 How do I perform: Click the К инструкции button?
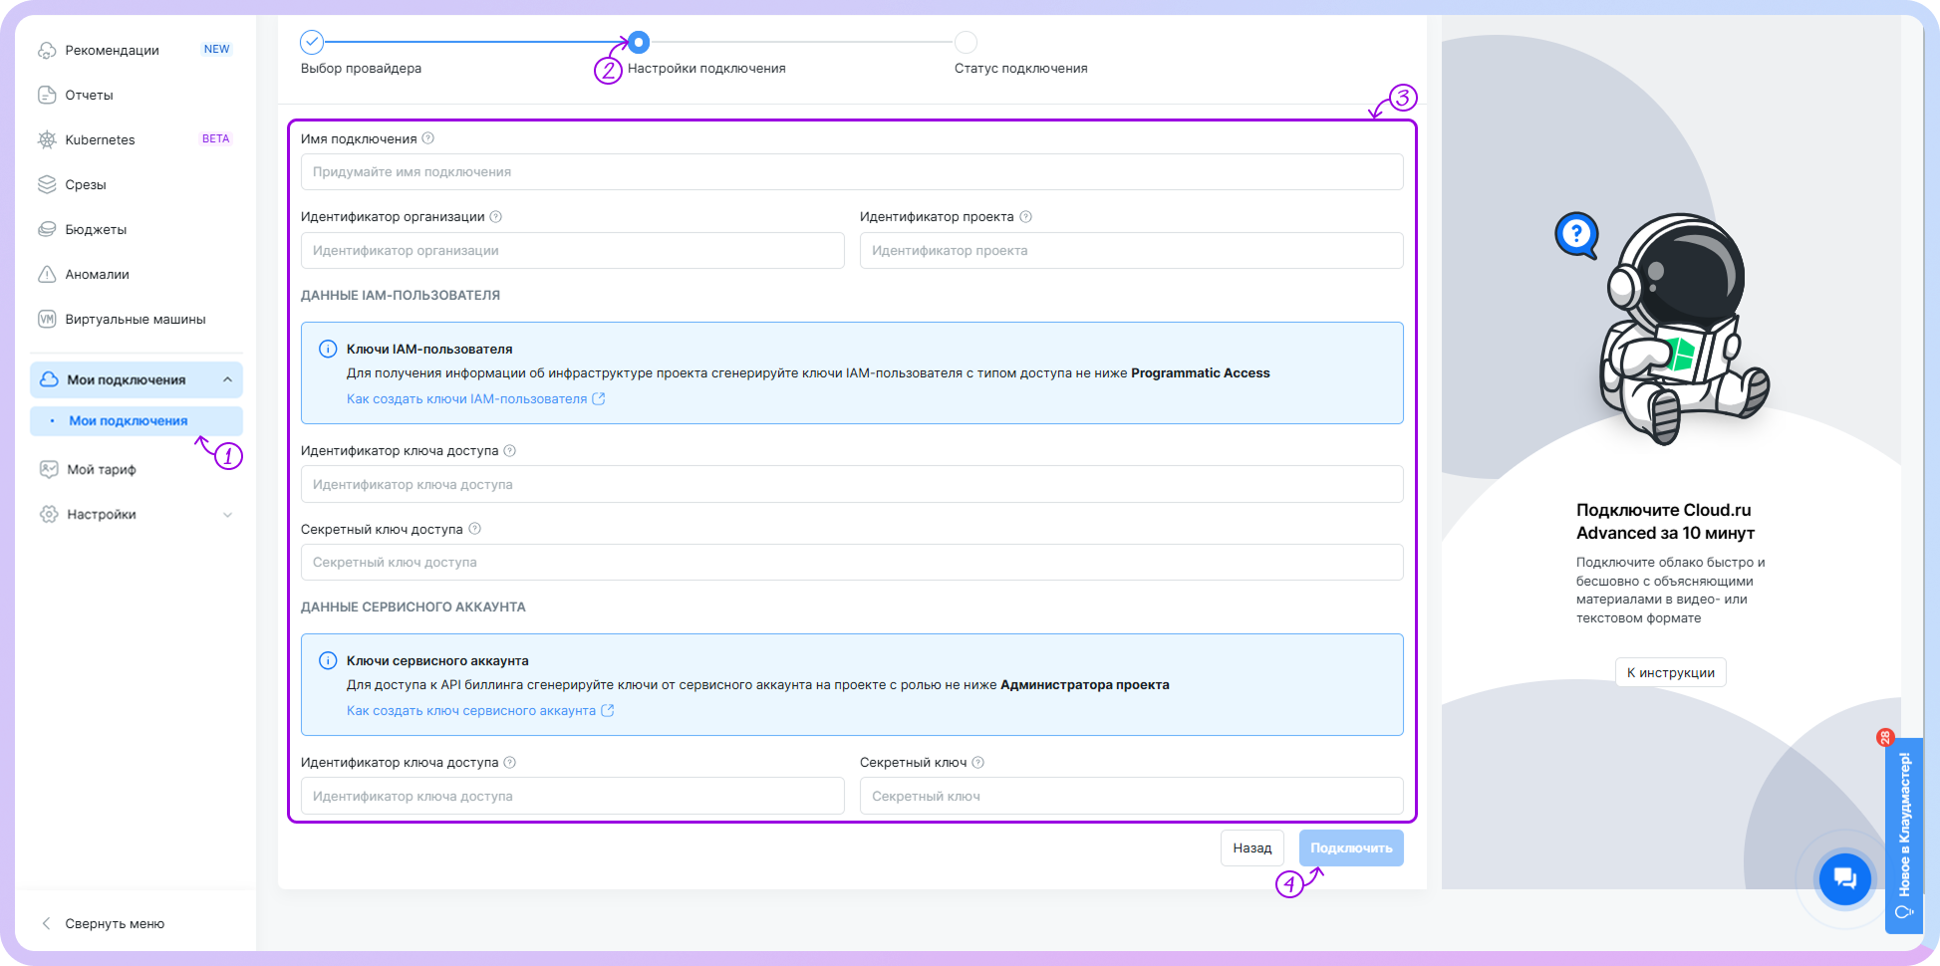click(1670, 672)
